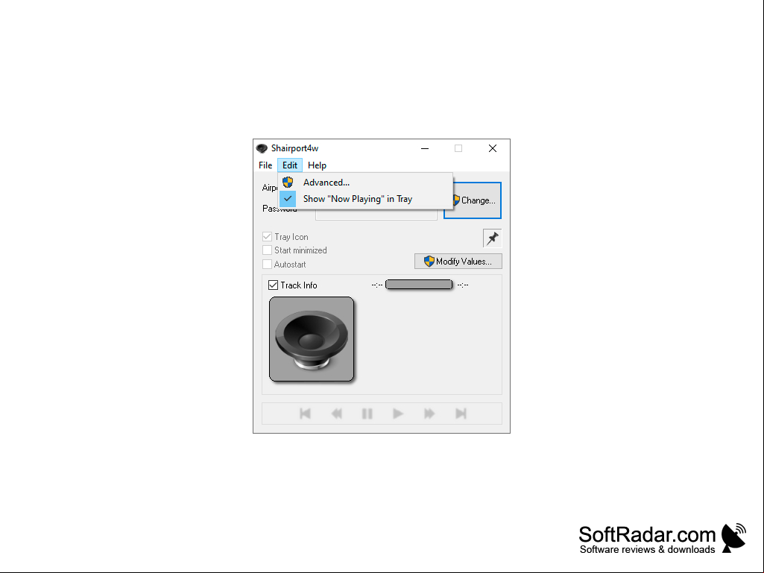Close the Shairport4w window
The width and height of the screenshot is (764, 573).
[493, 148]
